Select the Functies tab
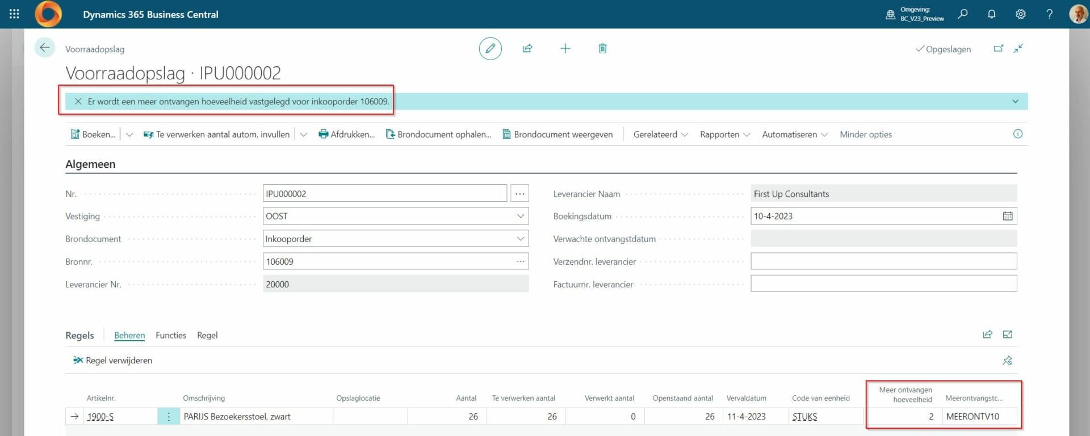Viewport: 1090px width, 436px height. pos(171,335)
